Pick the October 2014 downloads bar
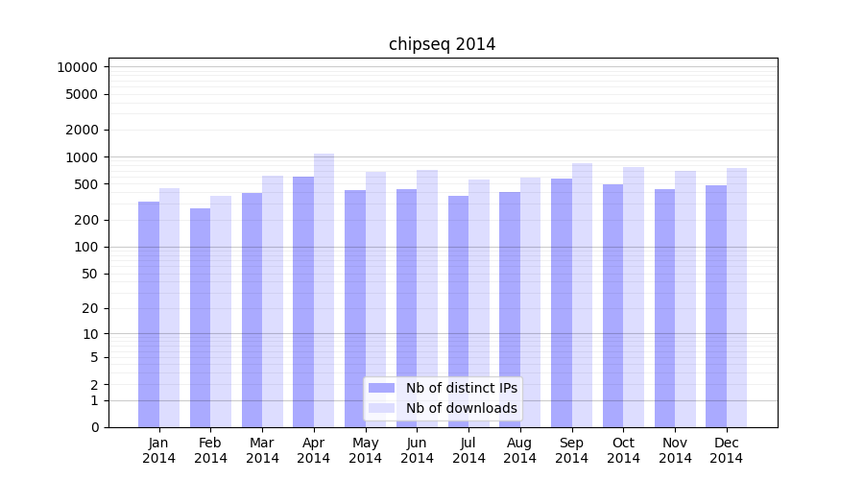Screen dimensions: 864x480 coord(634,297)
